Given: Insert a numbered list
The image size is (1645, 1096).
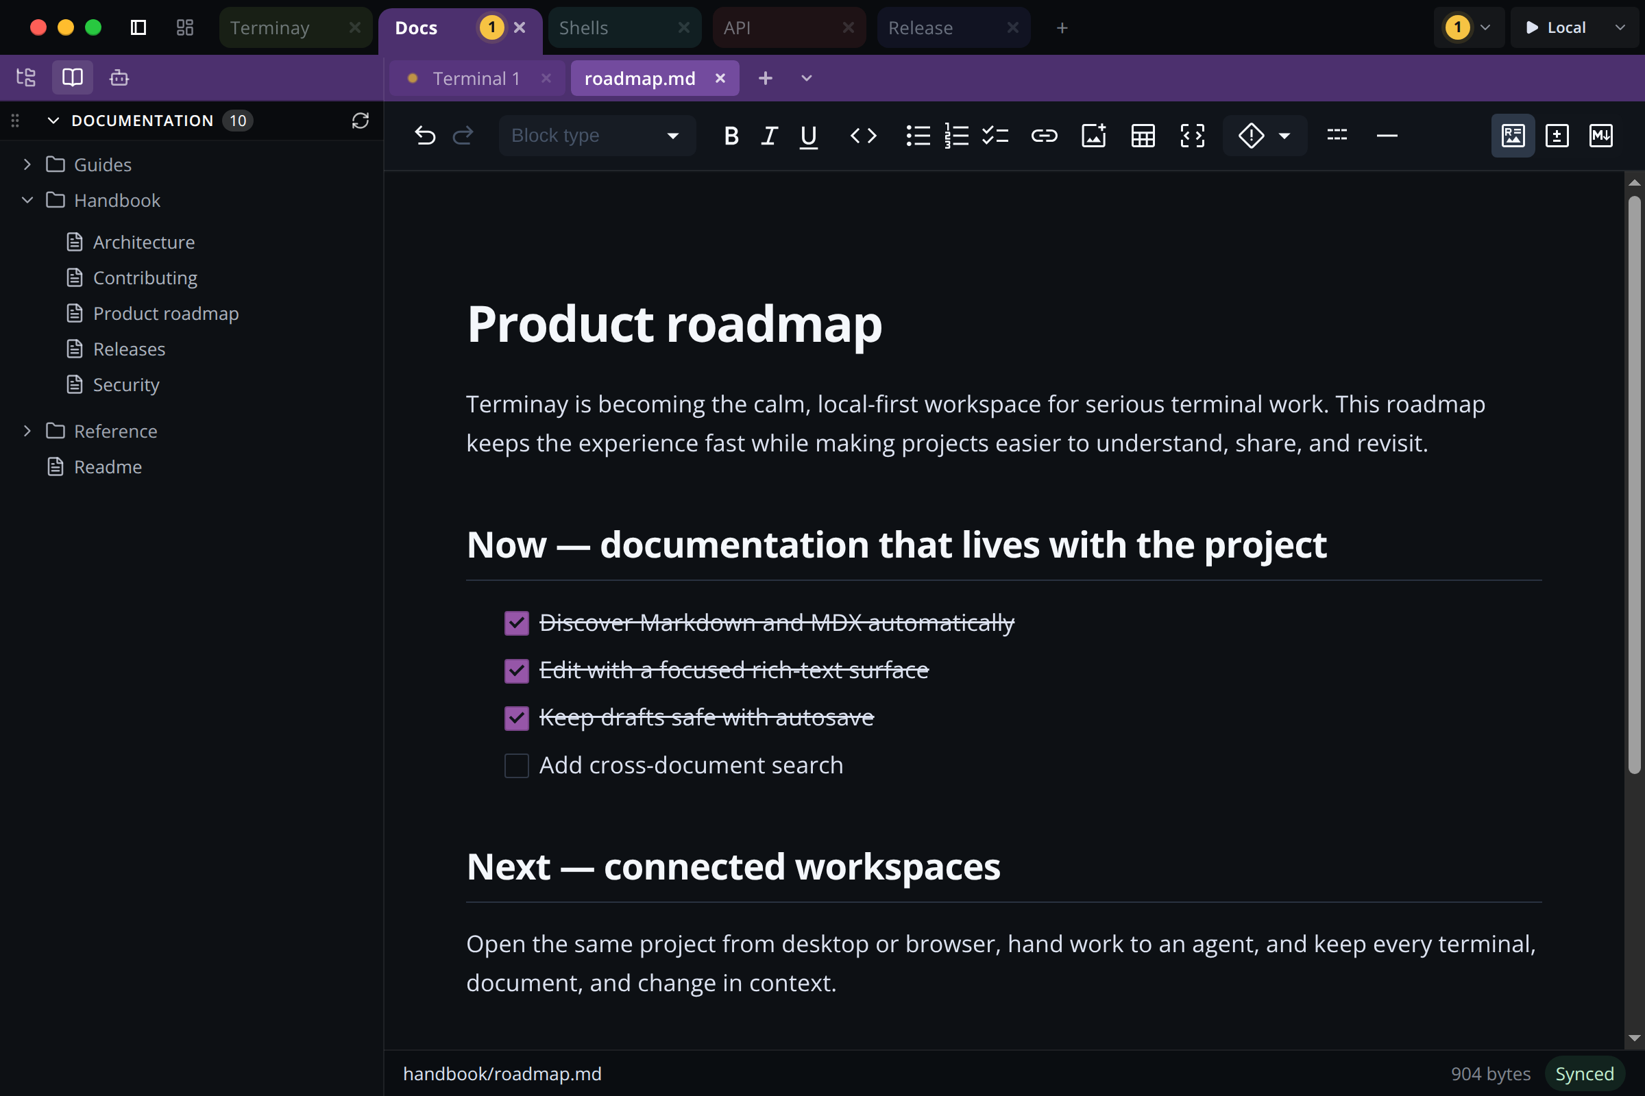Looking at the screenshot, I should (956, 136).
